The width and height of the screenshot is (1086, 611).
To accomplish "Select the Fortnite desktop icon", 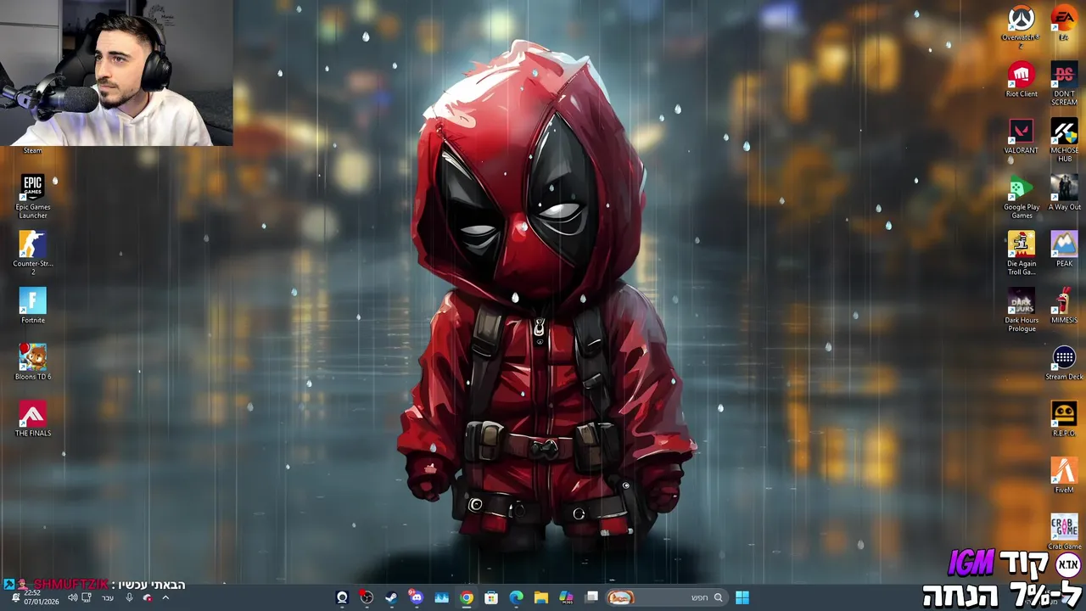I will [33, 306].
